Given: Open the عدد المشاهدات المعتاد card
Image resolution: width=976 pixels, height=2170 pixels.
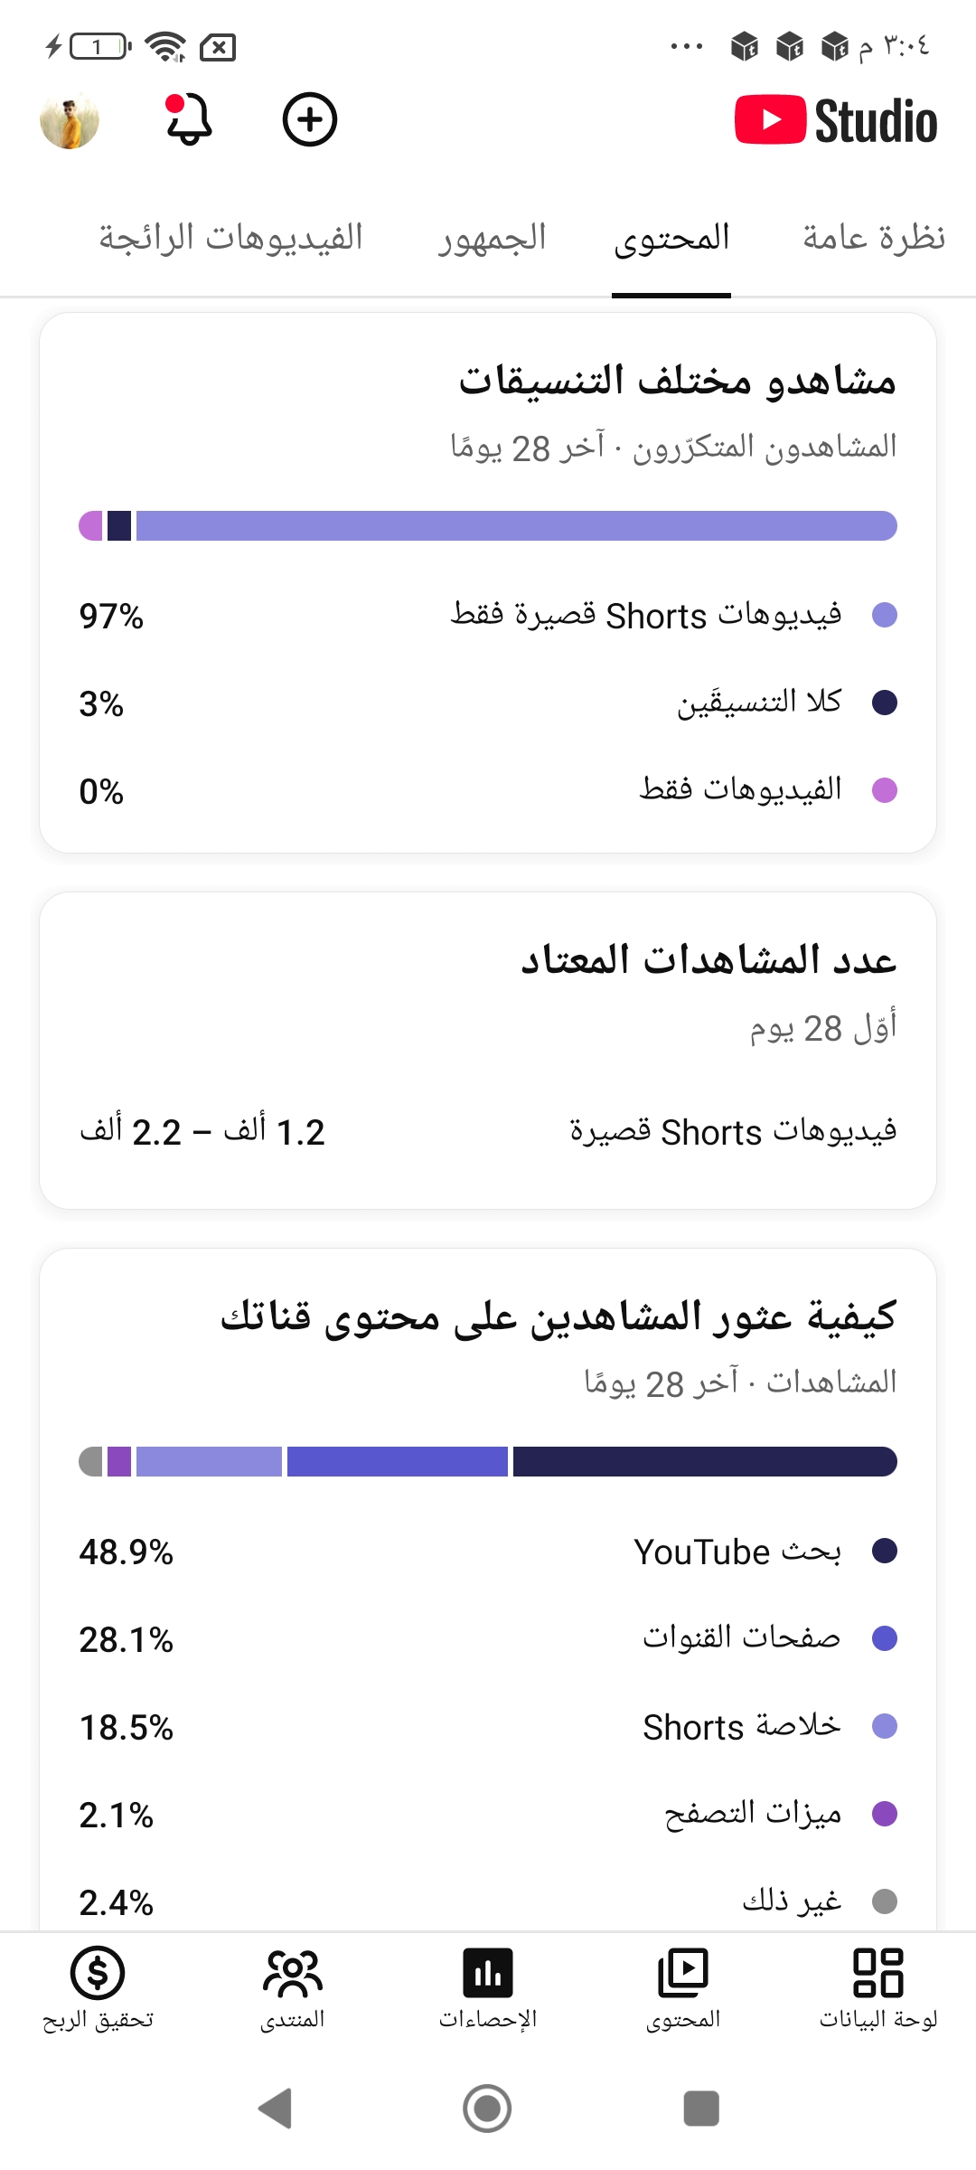Looking at the screenshot, I should pyautogui.click(x=488, y=1051).
